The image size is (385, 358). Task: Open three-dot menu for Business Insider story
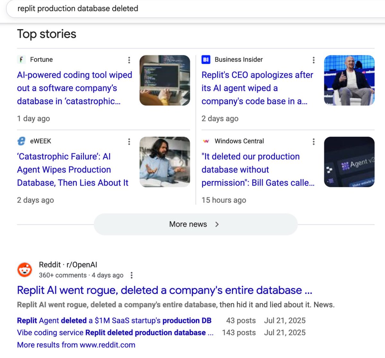(x=313, y=60)
